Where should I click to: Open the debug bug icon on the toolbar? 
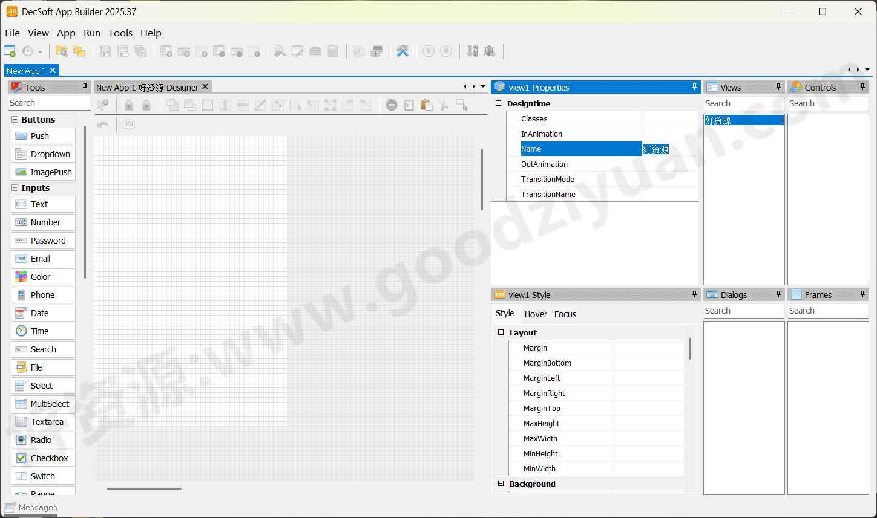490,51
